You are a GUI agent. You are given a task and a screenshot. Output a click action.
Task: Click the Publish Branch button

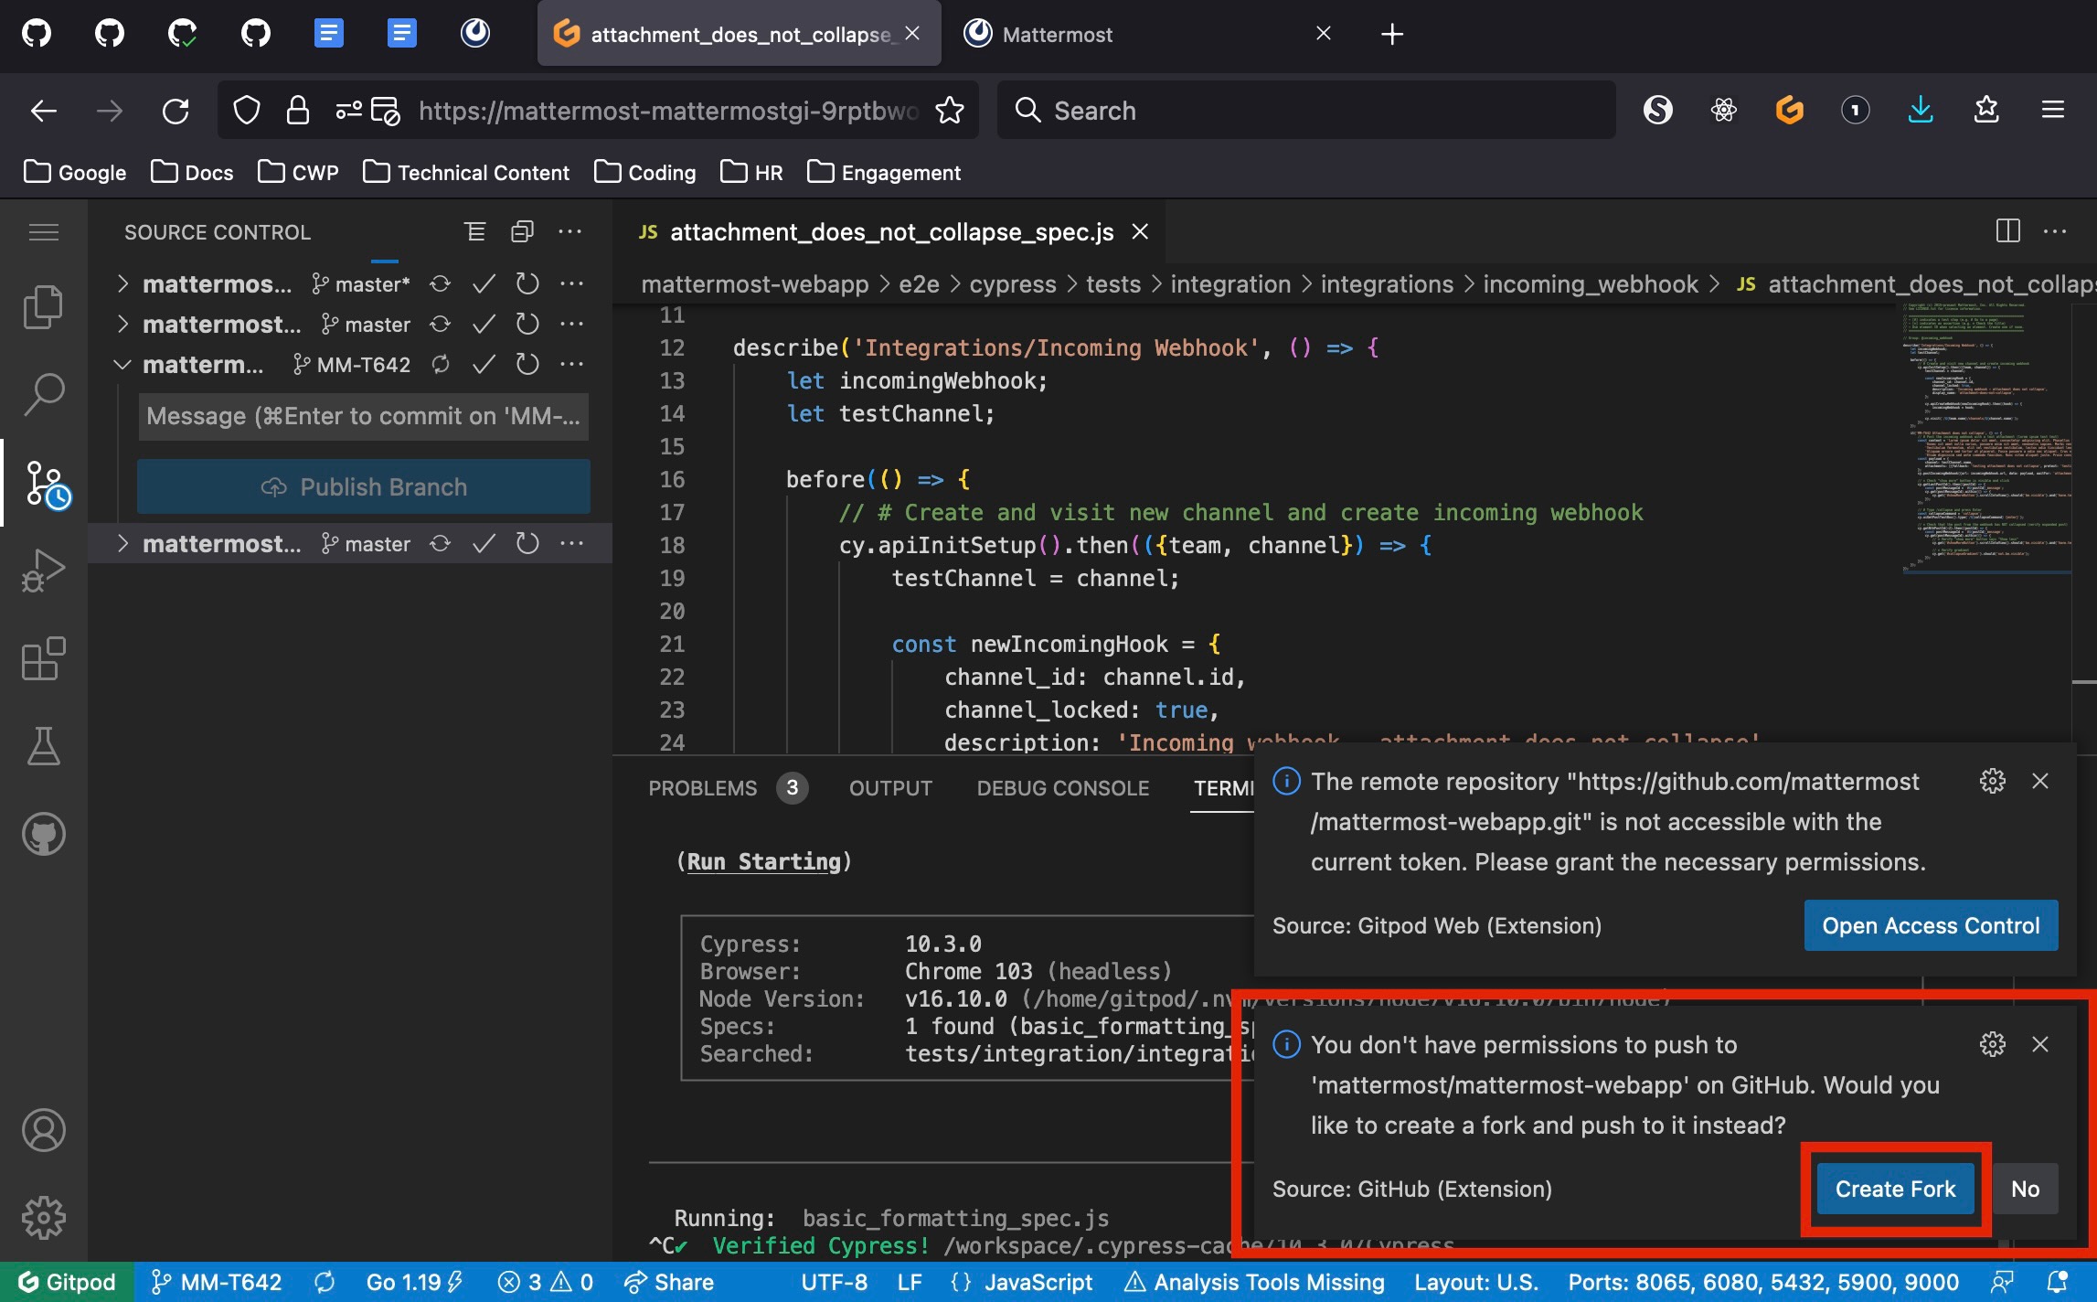click(364, 486)
